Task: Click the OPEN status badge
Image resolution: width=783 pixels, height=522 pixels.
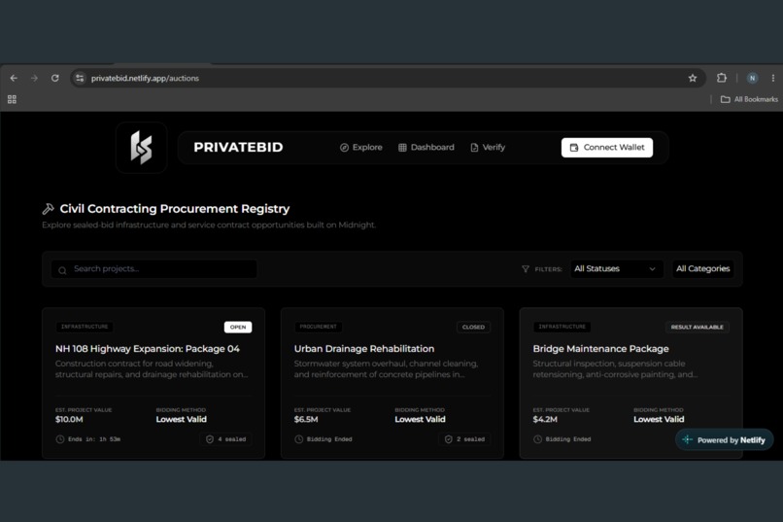Action: [x=238, y=328]
